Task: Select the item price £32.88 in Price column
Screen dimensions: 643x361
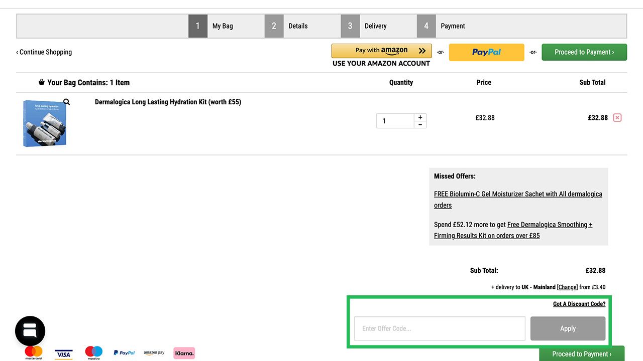Action: (485, 118)
